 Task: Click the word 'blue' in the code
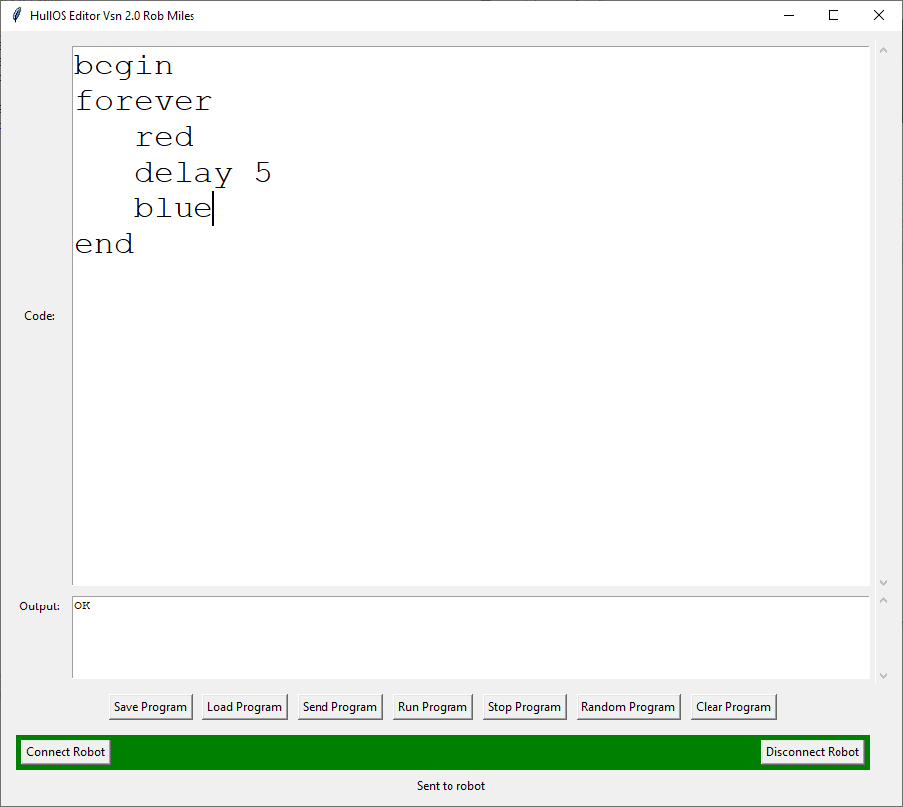[173, 207]
